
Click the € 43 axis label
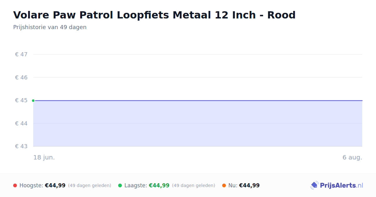point(21,146)
